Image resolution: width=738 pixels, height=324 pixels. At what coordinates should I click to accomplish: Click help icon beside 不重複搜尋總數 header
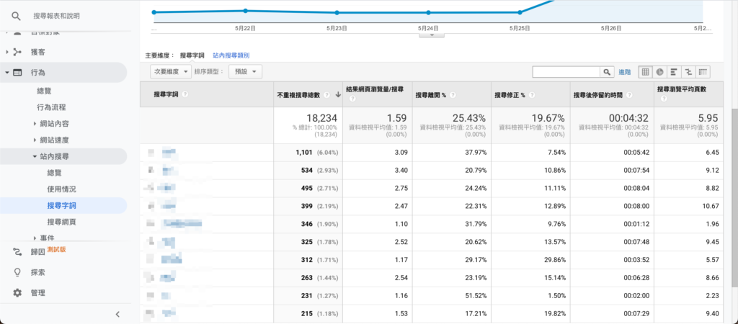pyautogui.click(x=326, y=95)
